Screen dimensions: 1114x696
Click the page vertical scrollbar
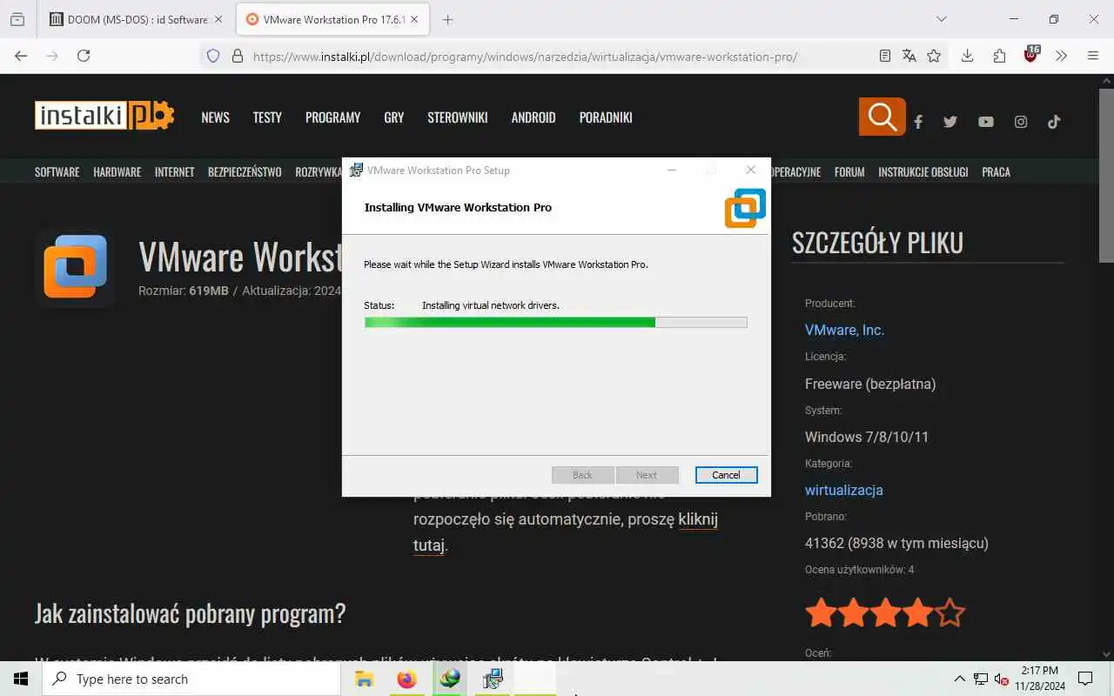[x=1106, y=174]
